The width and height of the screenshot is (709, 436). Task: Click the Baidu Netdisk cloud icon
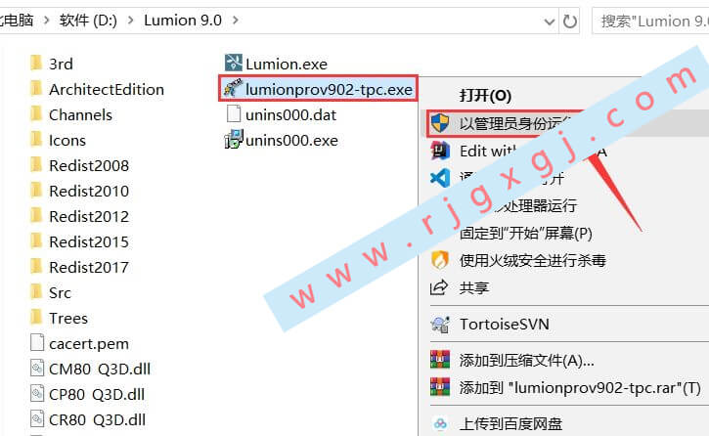click(440, 424)
